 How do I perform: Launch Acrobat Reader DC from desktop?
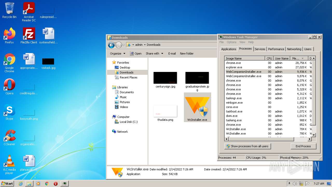tap(29, 12)
